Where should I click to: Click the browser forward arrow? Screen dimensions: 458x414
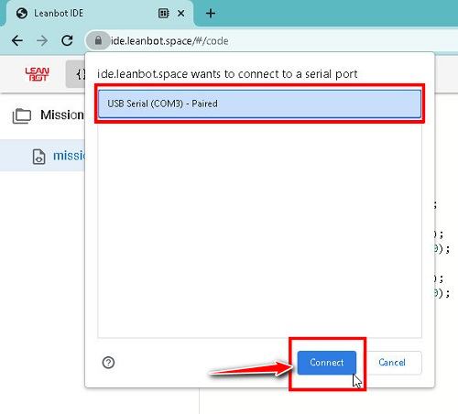pyautogui.click(x=42, y=40)
